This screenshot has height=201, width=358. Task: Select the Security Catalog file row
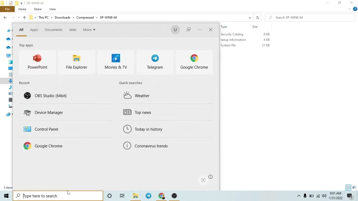245,34
